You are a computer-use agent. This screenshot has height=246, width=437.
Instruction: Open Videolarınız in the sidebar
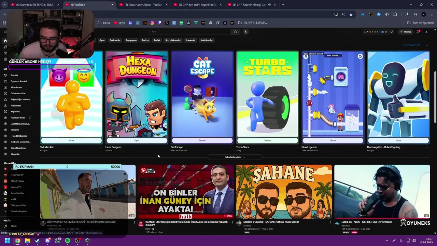point(16,87)
